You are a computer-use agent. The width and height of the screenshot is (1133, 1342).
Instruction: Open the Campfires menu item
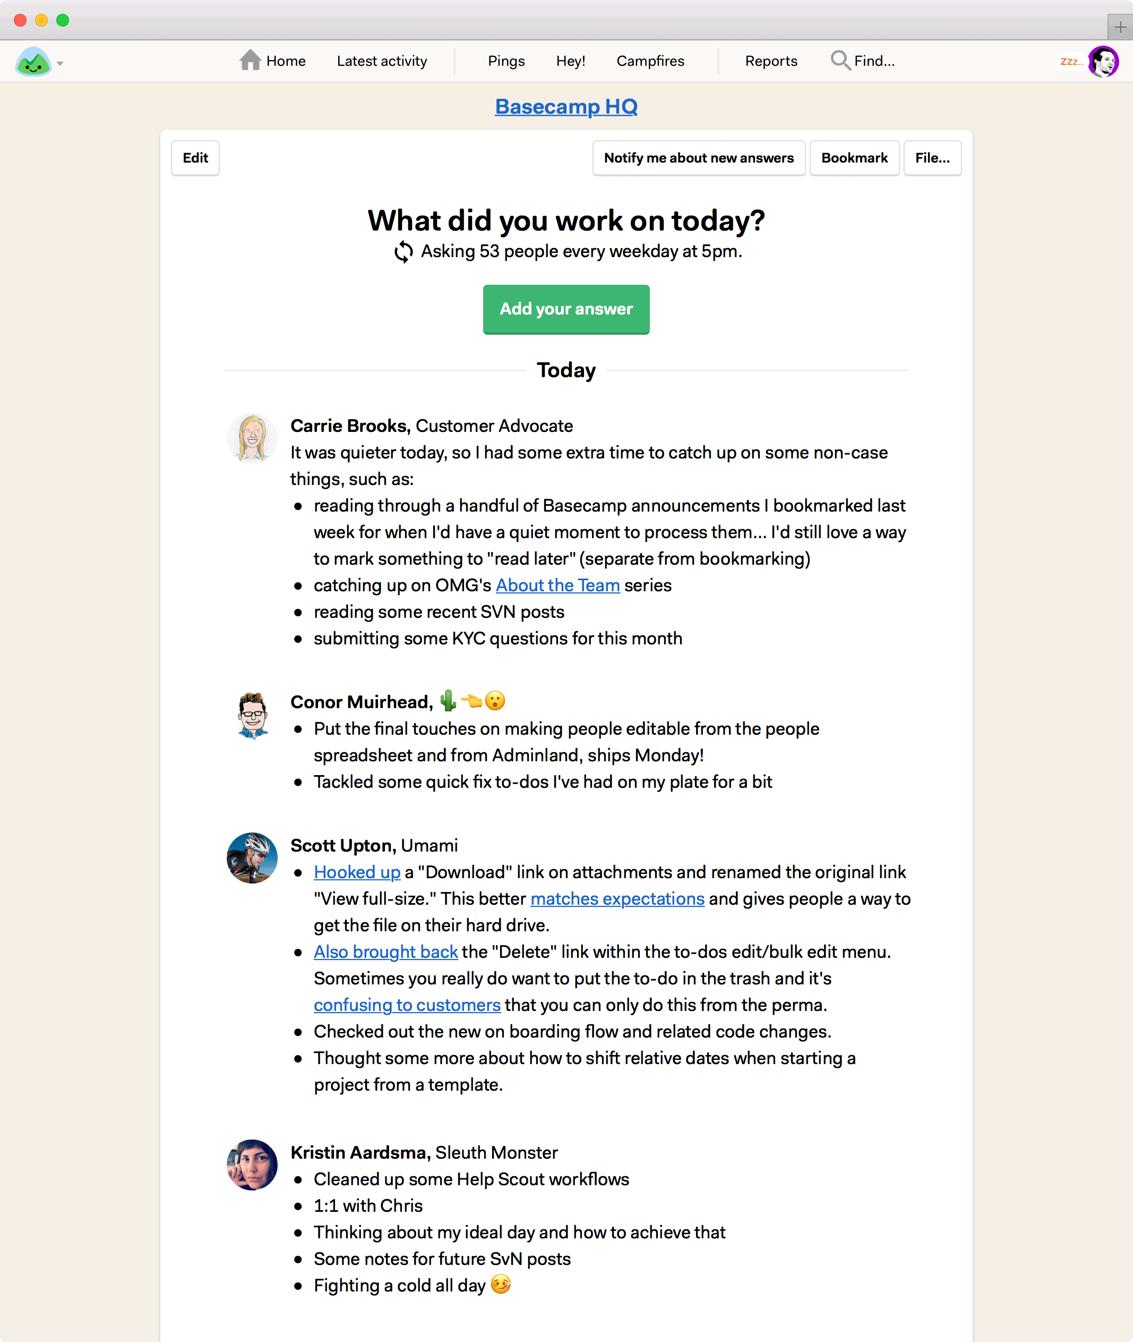[650, 61]
